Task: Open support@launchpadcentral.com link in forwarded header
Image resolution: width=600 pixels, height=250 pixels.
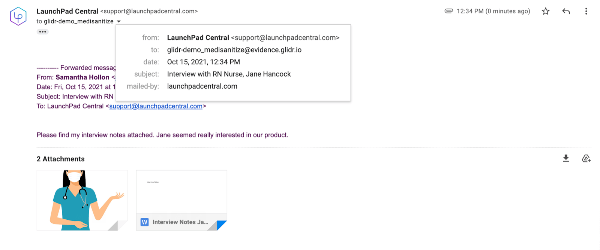Action: click(x=156, y=106)
